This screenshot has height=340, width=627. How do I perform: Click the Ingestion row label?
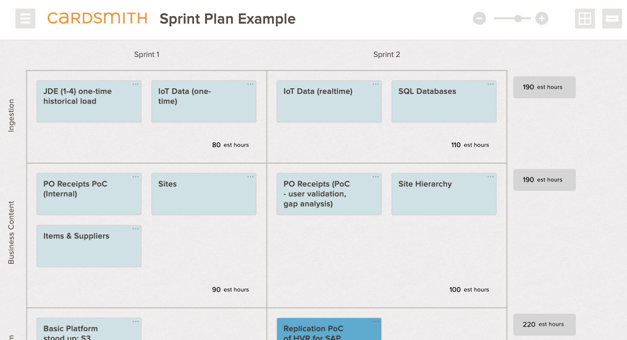coord(11,115)
